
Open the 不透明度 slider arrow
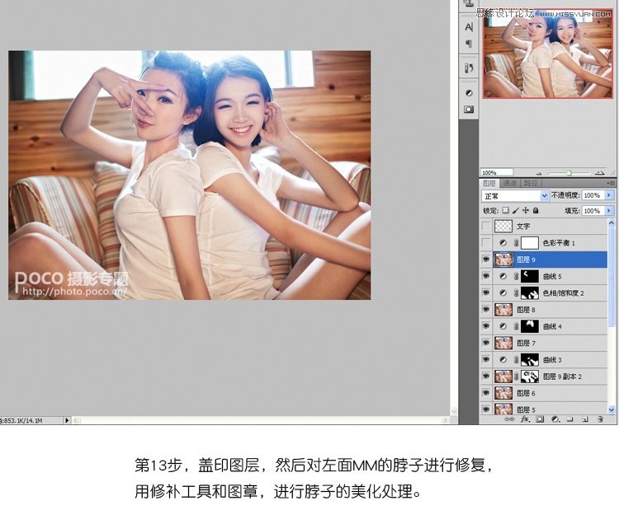click(609, 195)
